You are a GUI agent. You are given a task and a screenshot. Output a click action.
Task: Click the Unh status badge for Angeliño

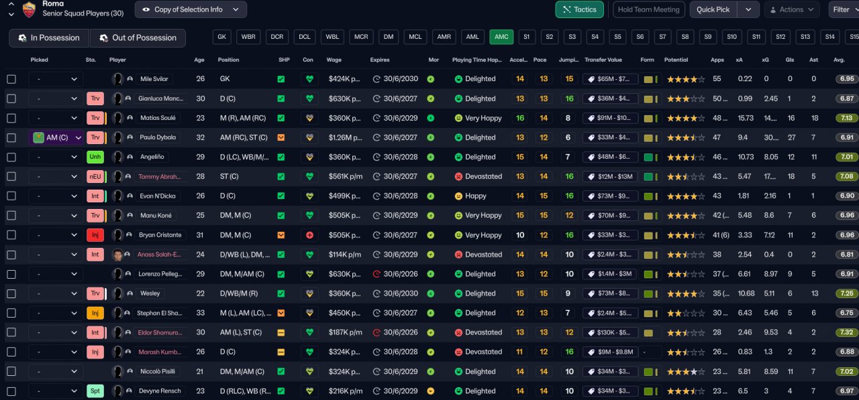tap(95, 157)
